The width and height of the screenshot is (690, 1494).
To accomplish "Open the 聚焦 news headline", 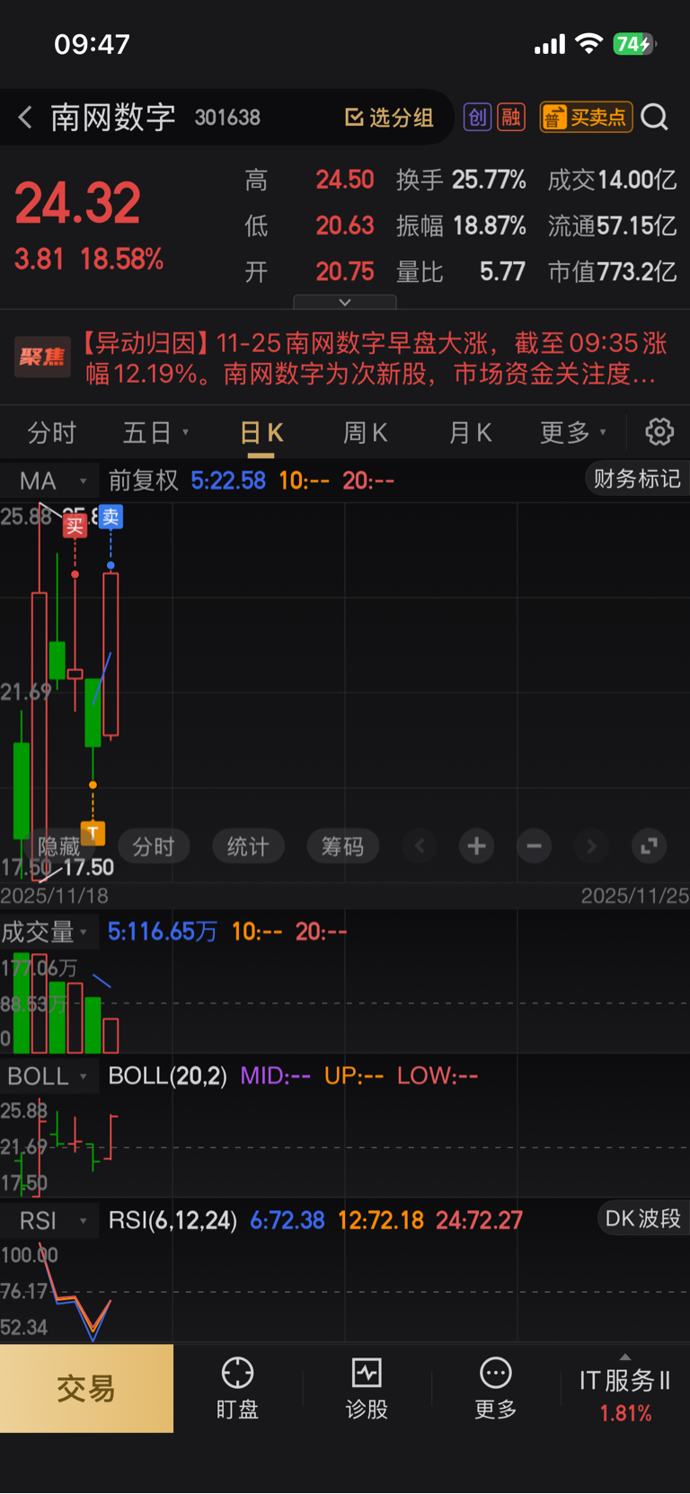I will pos(345,358).
